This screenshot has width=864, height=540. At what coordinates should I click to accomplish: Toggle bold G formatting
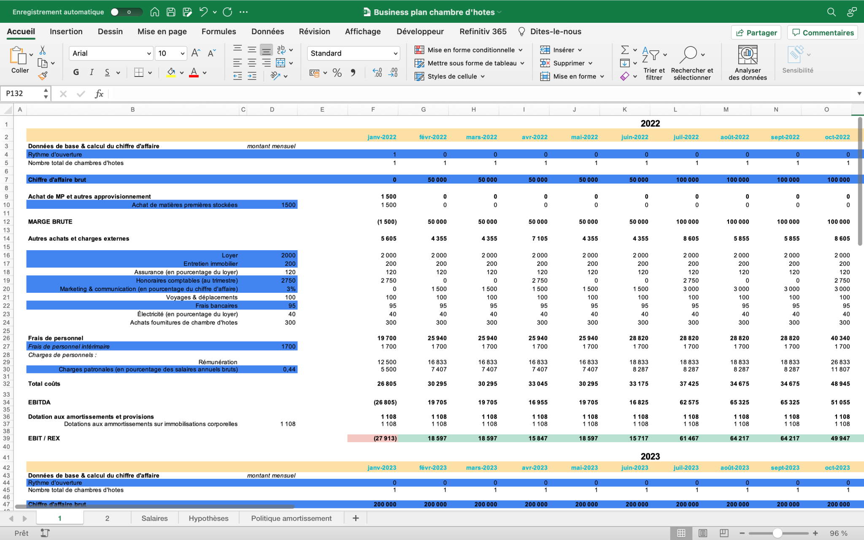click(76, 73)
